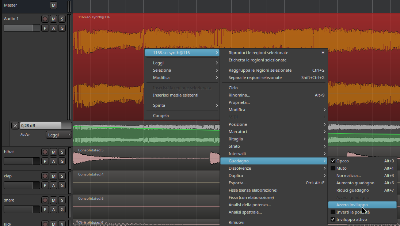Select Azzera inviluppo menu item

pyautogui.click(x=352, y=205)
